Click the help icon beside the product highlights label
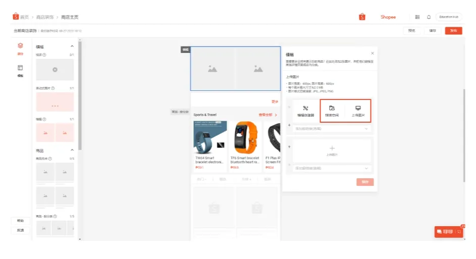Screen dimensions: 476x259 click(50, 159)
